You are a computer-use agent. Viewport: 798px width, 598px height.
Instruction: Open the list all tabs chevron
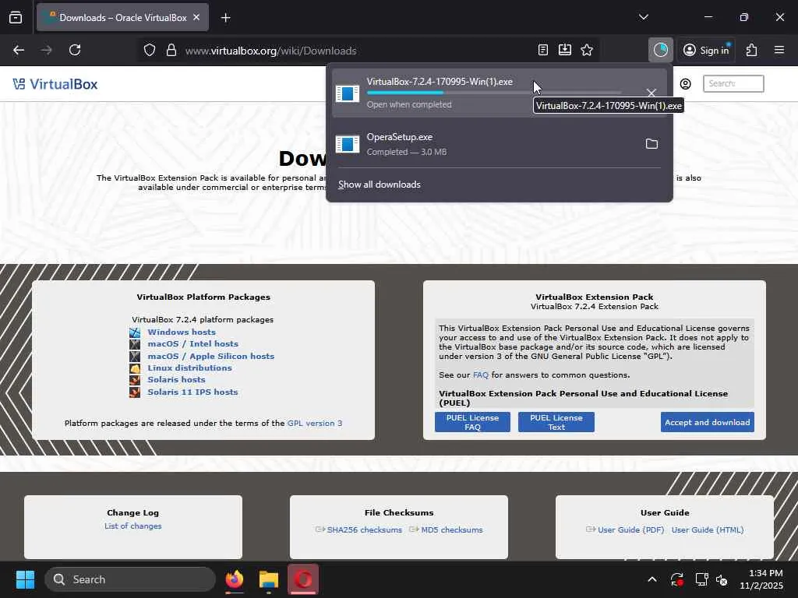point(643,17)
